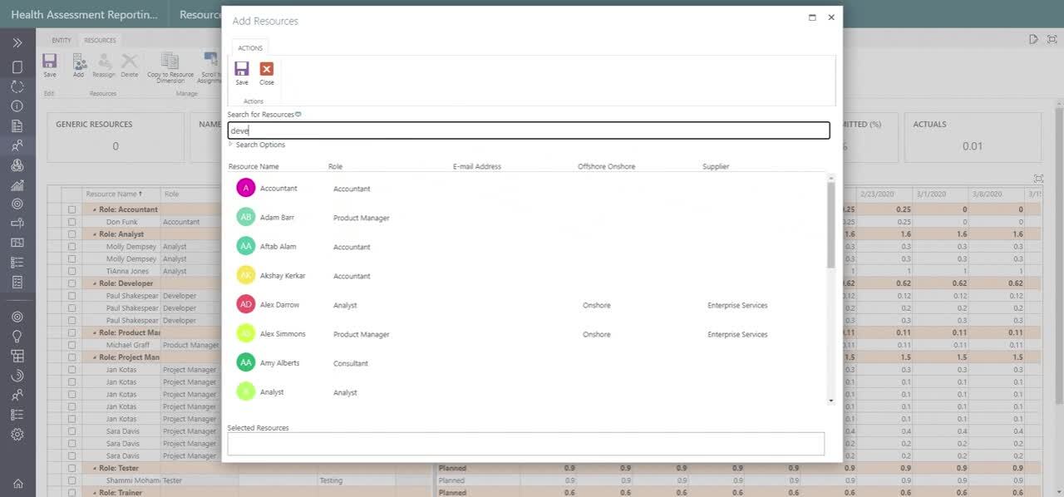Collapse the Role: Analyst group

pyautogui.click(x=94, y=234)
